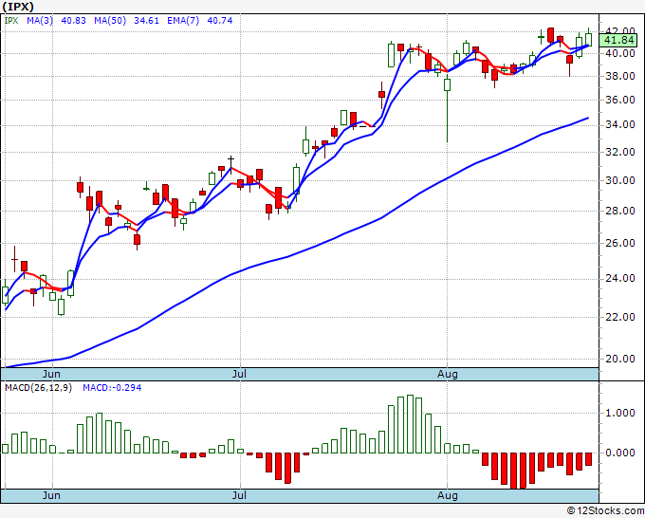Click the 38.00 price axis label

point(620,76)
